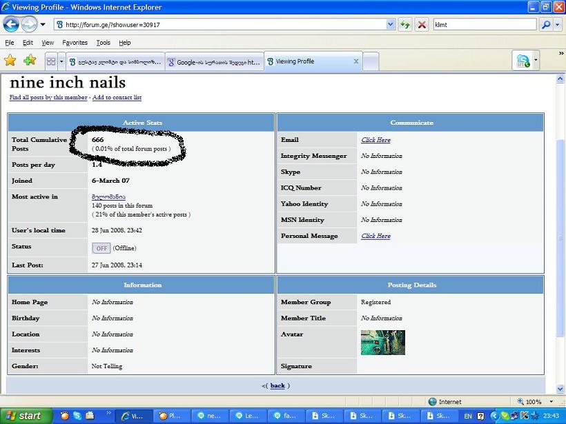Viewport: 566px width, 424px height.
Task: Open the search provider options dropdown
Action: pyautogui.click(x=557, y=25)
